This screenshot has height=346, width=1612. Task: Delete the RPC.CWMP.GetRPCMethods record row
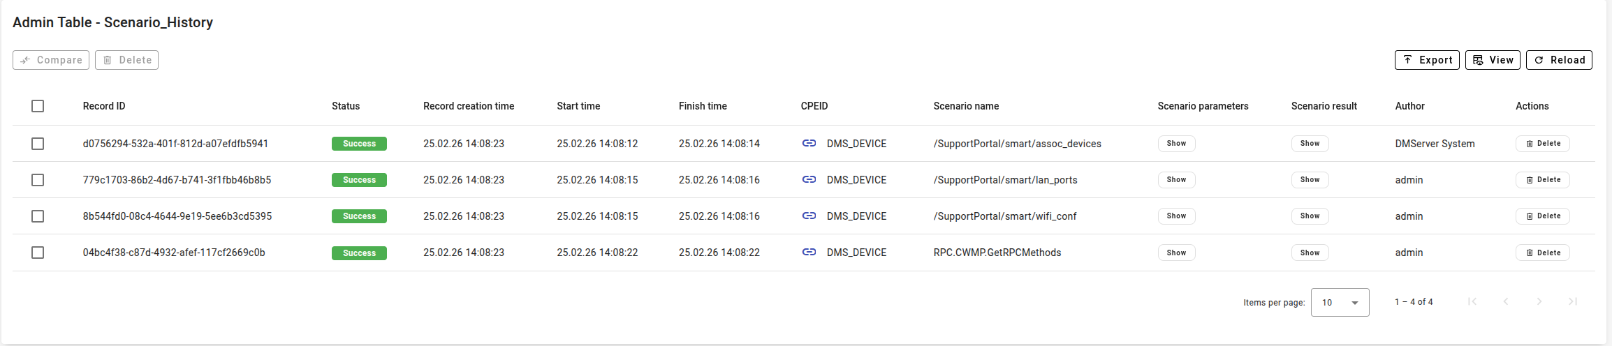click(x=1542, y=253)
